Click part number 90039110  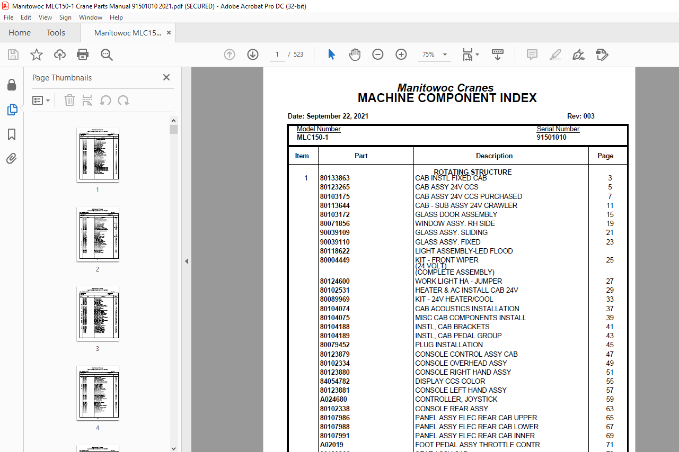[x=335, y=242]
